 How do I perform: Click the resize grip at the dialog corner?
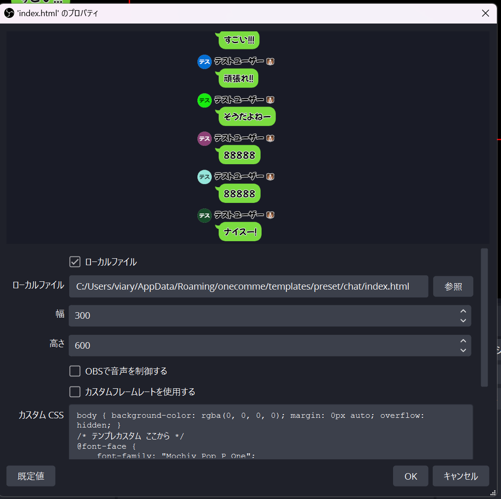click(493, 493)
